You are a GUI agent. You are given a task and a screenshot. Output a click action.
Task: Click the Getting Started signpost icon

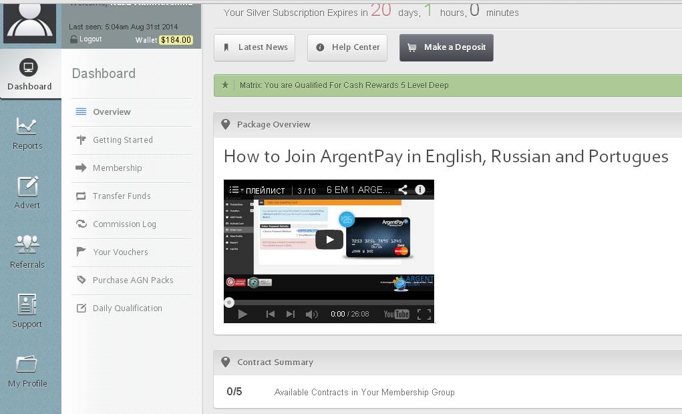click(81, 140)
